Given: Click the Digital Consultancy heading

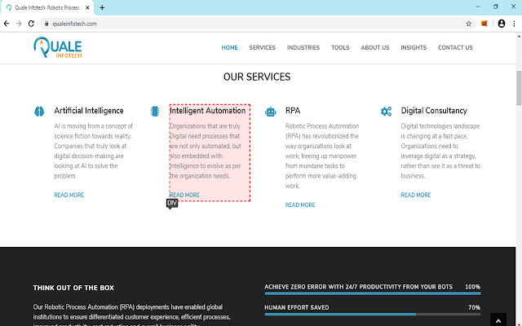Looking at the screenshot, I should click(434, 111).
